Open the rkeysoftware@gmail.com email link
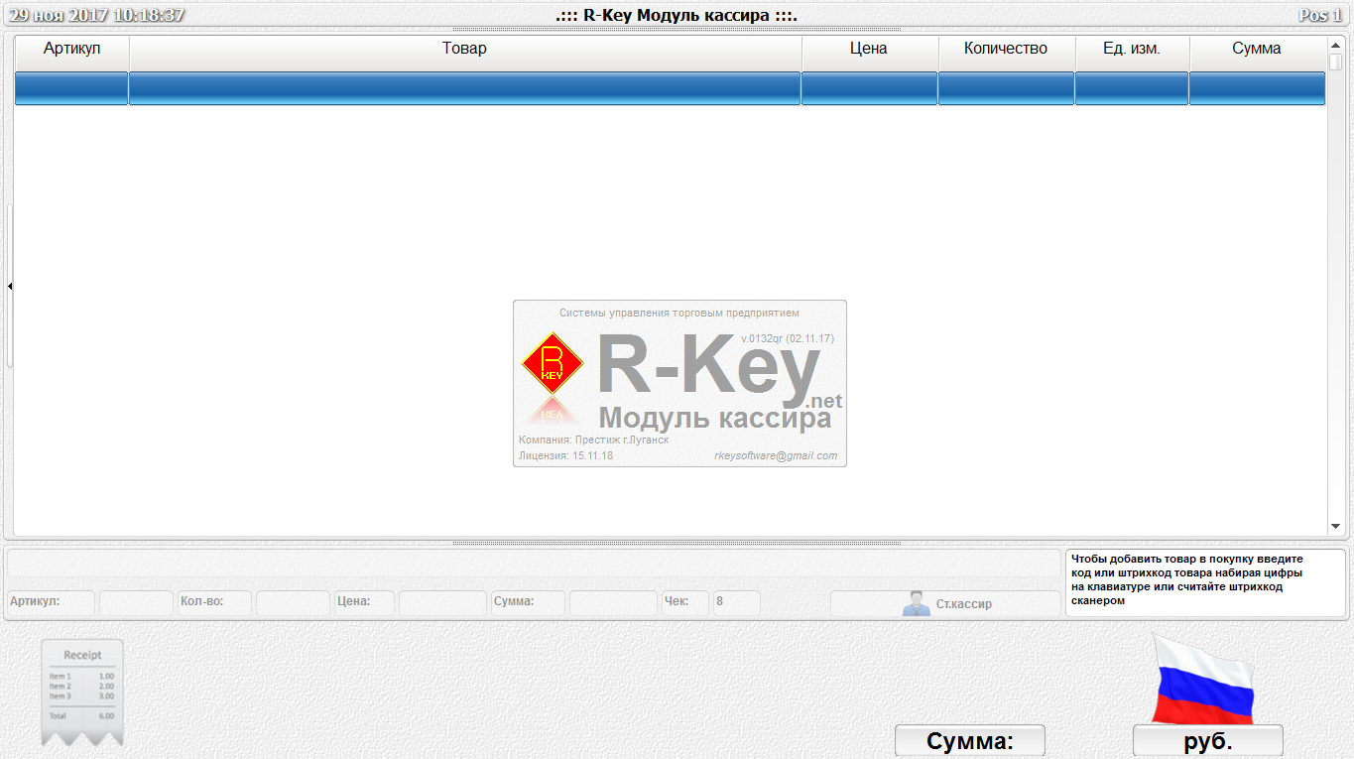 pyautogui.click(x=775, y=456)
